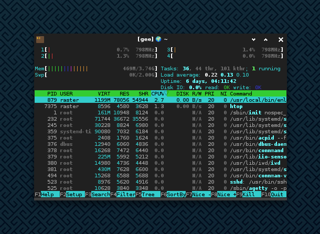
Task: Sort by the NI column header
Action: [223, 94]
